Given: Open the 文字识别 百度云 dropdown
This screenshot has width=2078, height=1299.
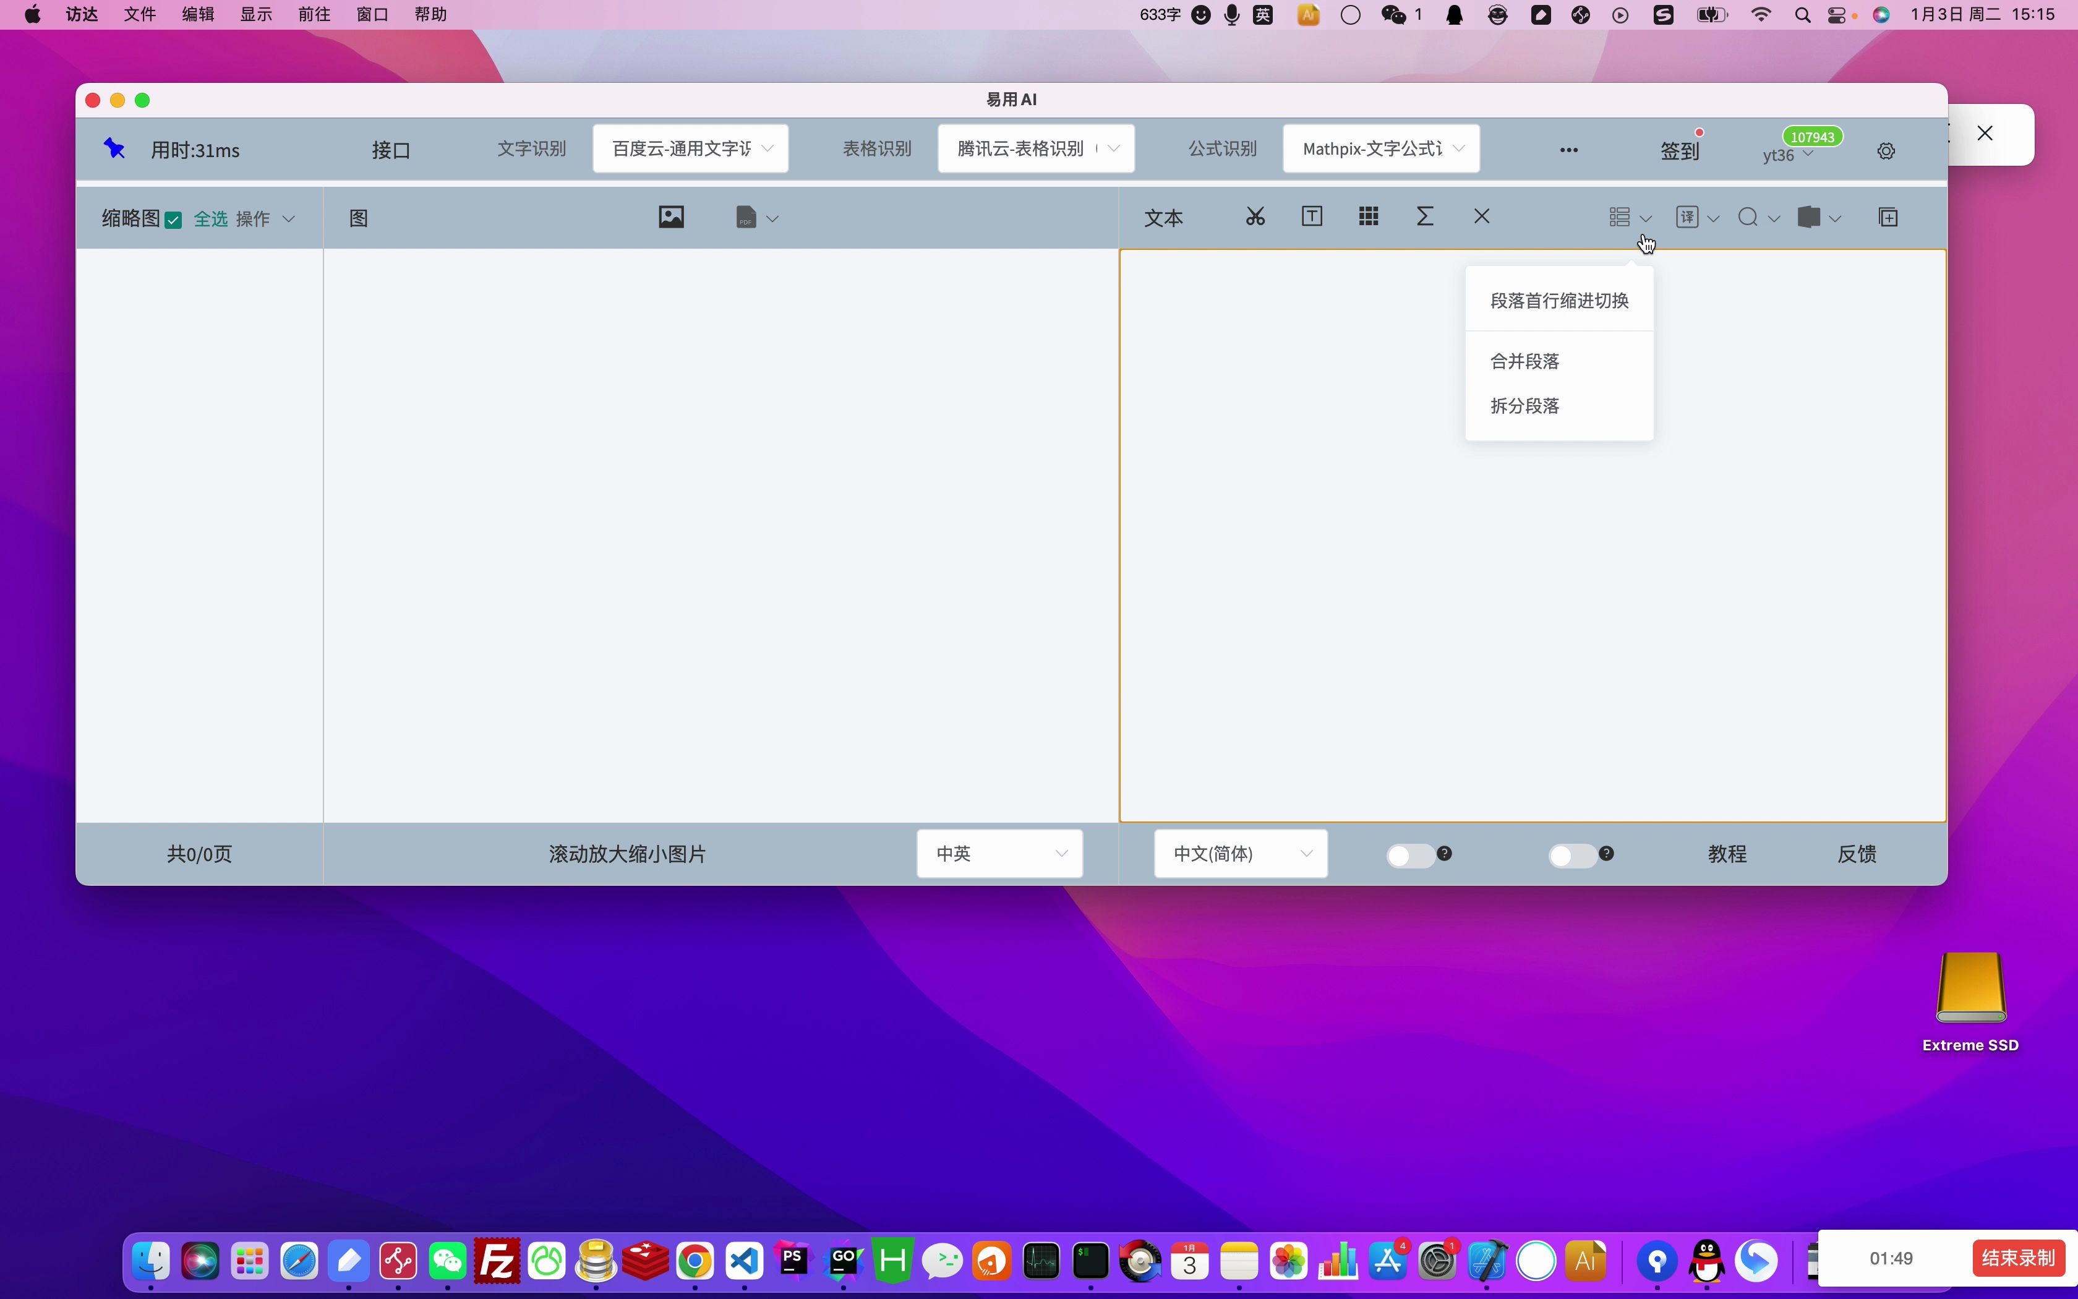Looking at the screenshot, I should point(690,148).
